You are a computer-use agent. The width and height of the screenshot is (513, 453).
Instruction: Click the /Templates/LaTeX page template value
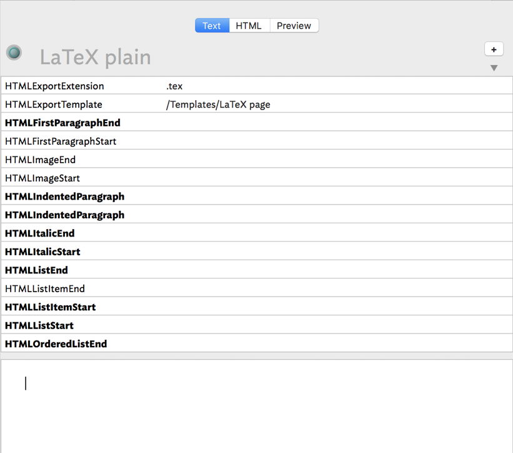(219, 104)
